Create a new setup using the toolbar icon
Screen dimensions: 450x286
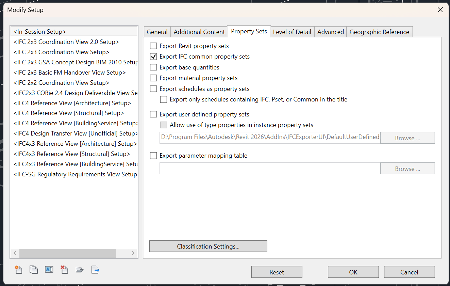point(18,270)
